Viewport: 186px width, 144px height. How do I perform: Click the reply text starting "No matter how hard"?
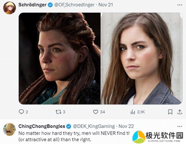point(73,133)
